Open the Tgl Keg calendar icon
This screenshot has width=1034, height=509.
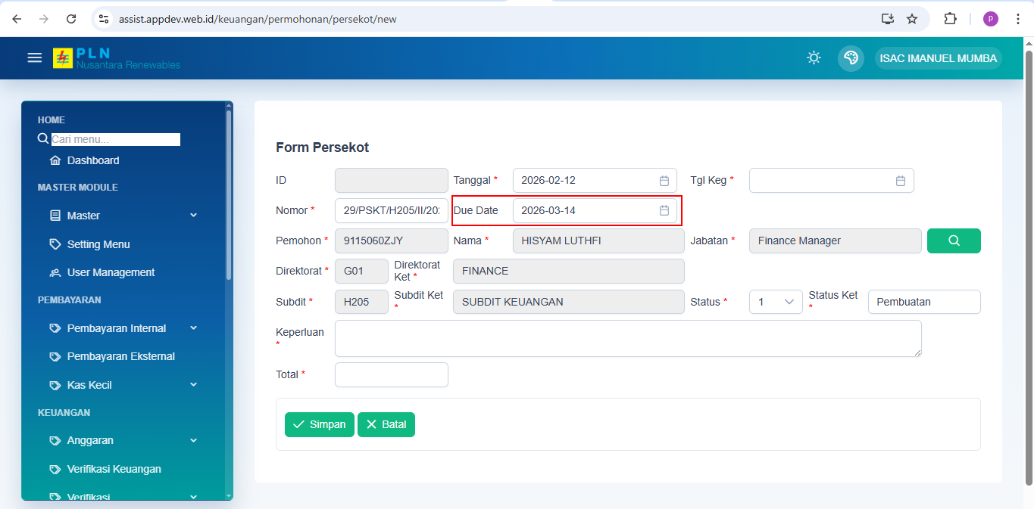(900, 181)
